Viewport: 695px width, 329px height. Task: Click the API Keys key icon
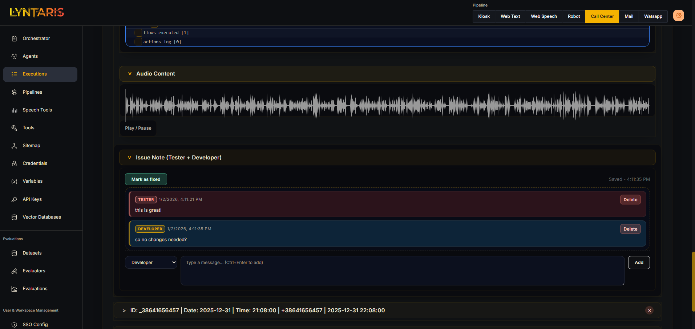click(x=14, y=199)
